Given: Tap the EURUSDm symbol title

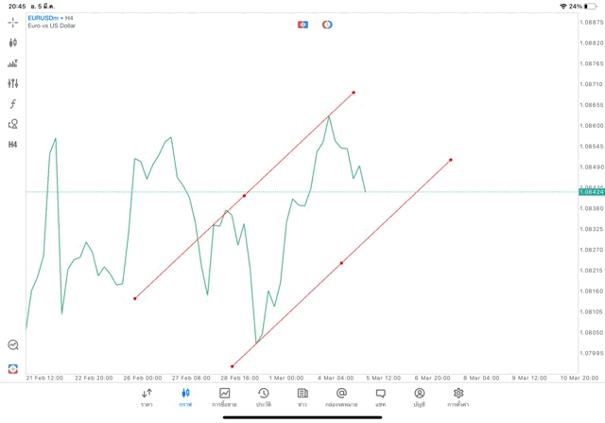Looking at the screenshot, I should 44,17.
